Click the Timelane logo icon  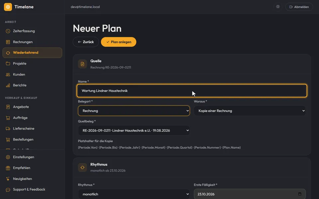pyautogui.click(x=8, y=7)
